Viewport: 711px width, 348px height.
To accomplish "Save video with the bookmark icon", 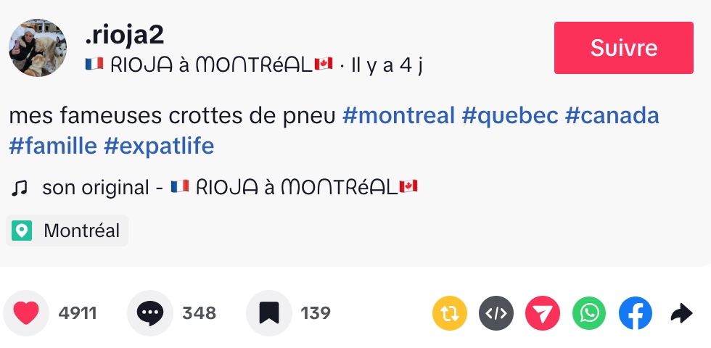I will click(268, 313).
